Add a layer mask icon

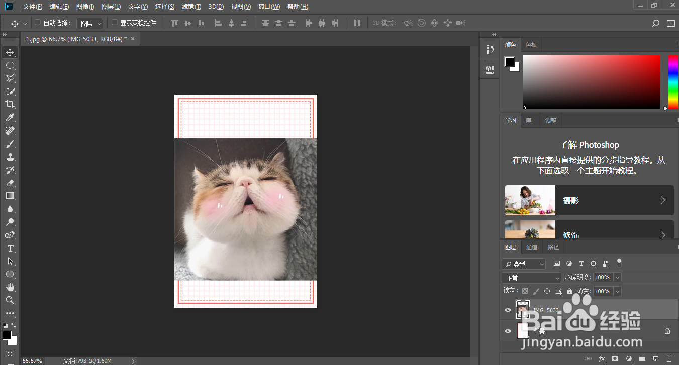click(615, 359)
